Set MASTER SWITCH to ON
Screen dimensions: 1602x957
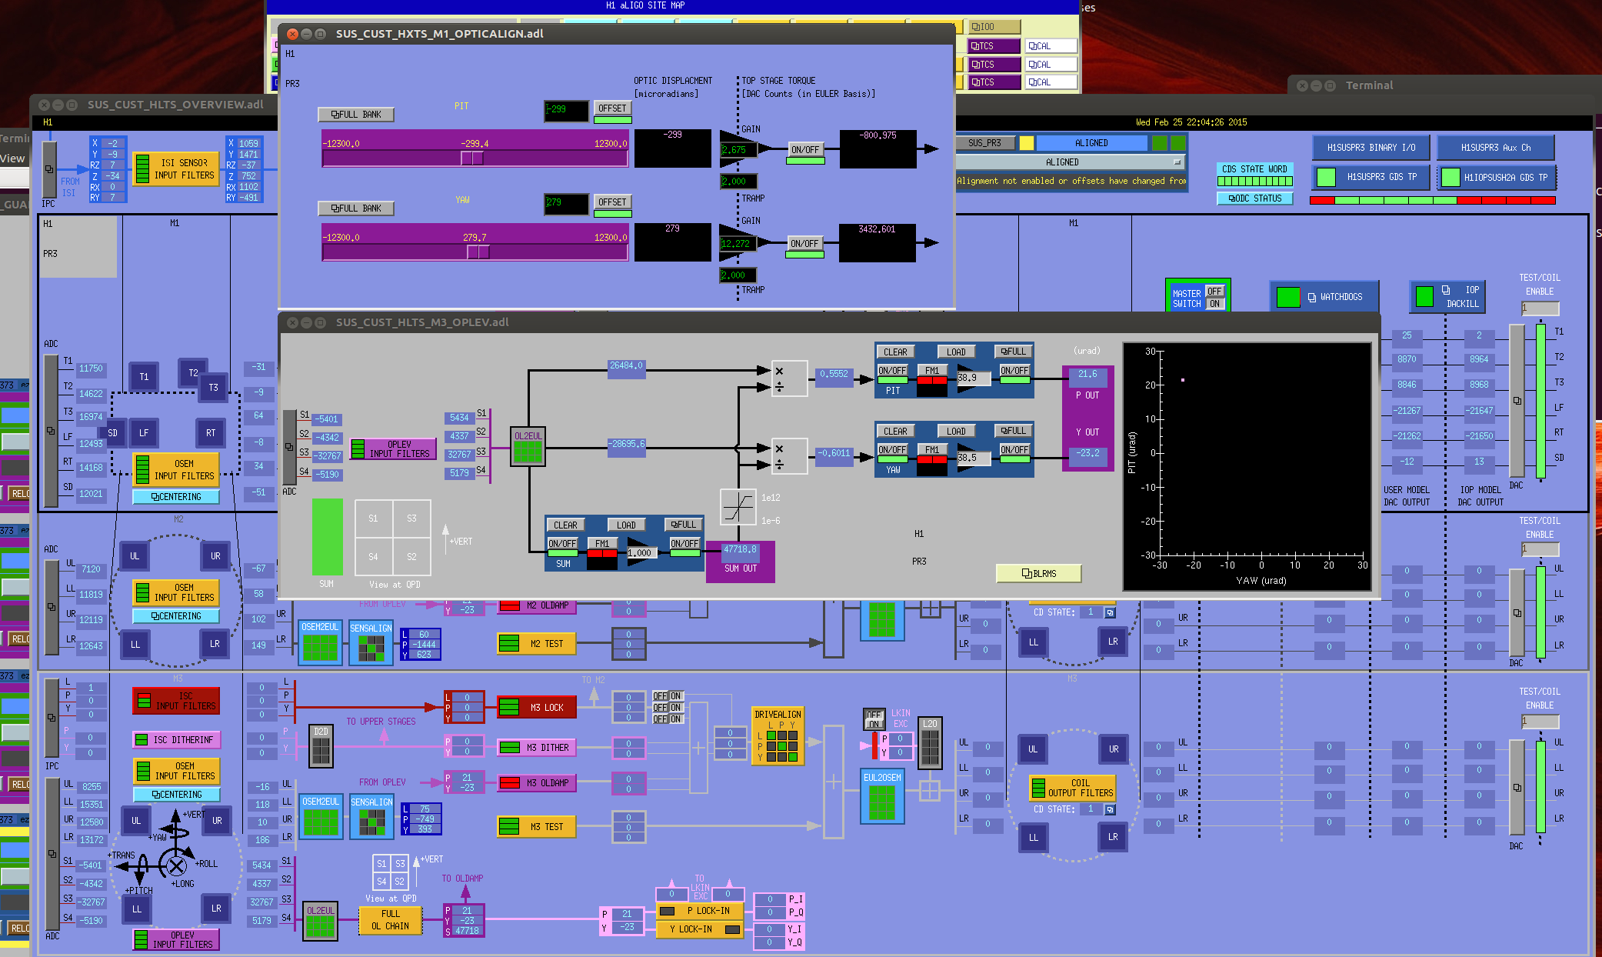pos(1214,303)
